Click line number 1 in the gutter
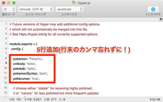This screenshot has height=102, width=163. pos(6,24)
